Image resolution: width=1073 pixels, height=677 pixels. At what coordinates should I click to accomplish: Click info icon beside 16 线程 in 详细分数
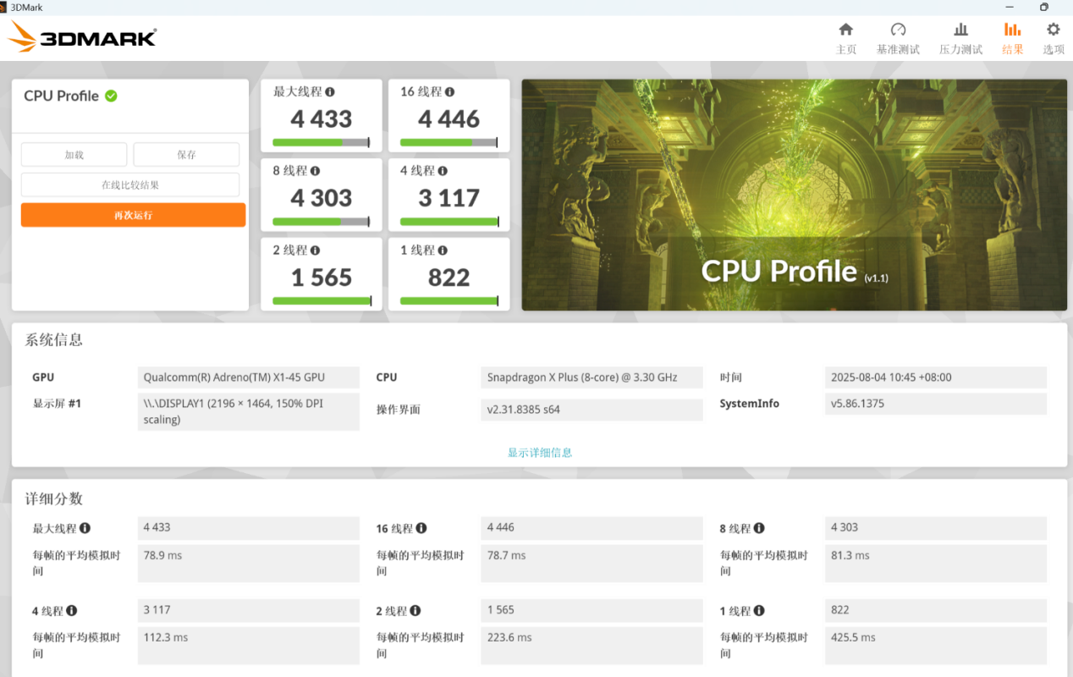point(421,528)
